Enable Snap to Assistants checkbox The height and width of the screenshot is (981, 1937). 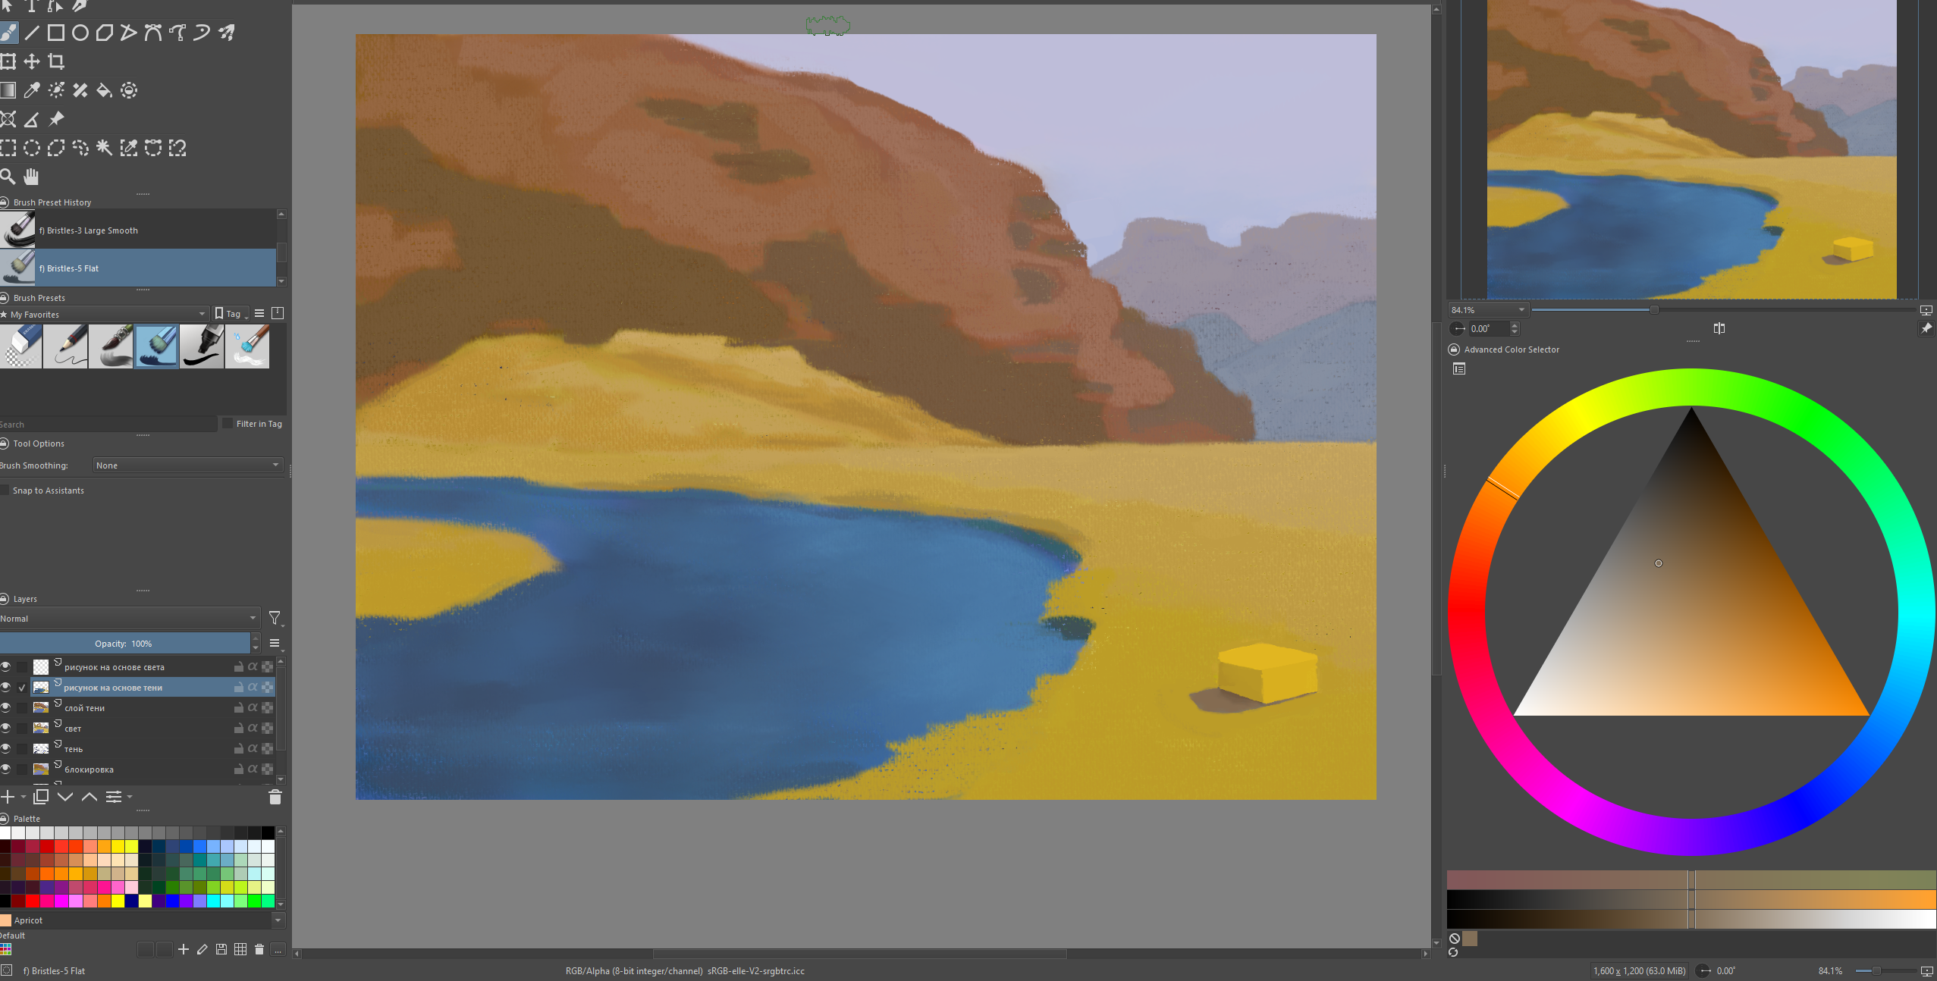[5, 490]
